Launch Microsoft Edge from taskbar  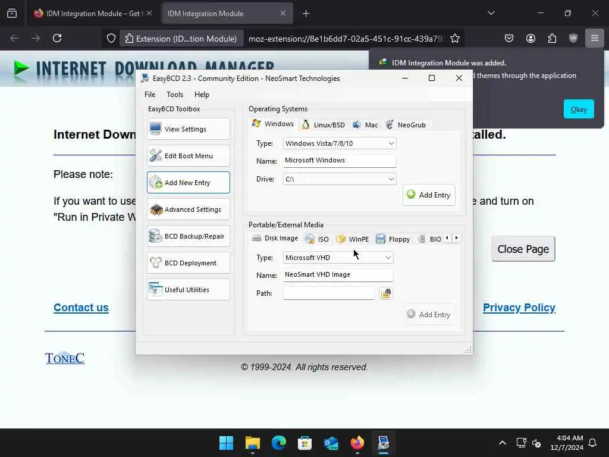(x=278, y=443)
